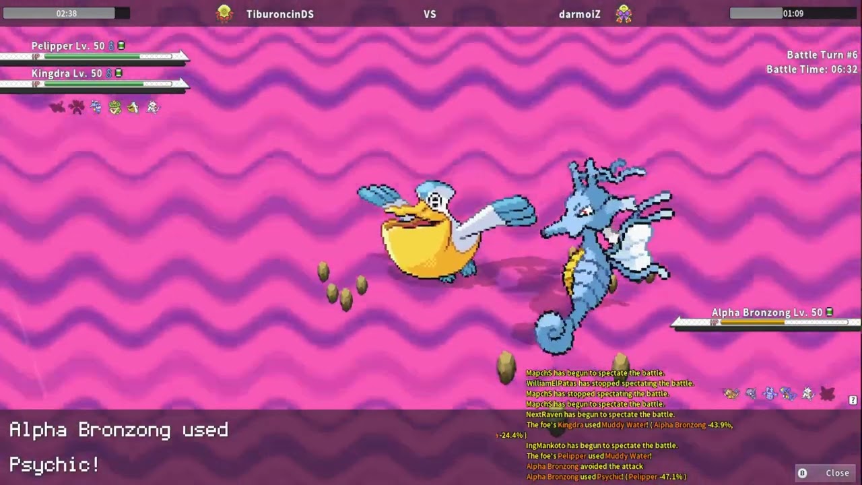Click green status icon beside Kingdra level
Image resolution: width=862 pixels, height=485 pixels.
tap(119, 73)
